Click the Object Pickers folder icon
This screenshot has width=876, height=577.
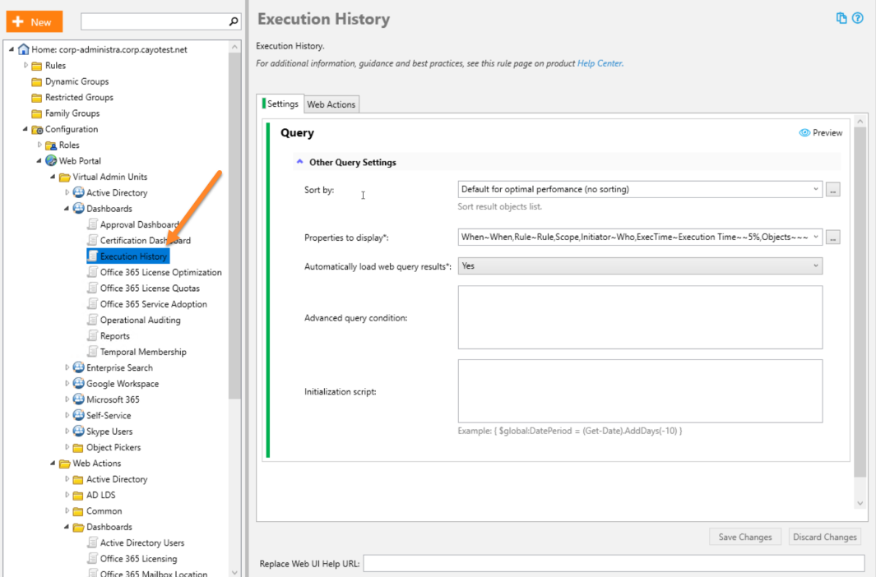(x=78, y=447)
